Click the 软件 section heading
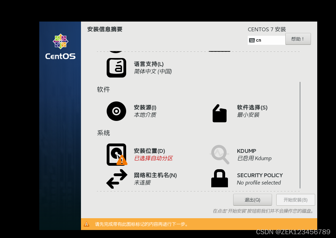This screenshot has width=336, height=238. tap(104, 89)
